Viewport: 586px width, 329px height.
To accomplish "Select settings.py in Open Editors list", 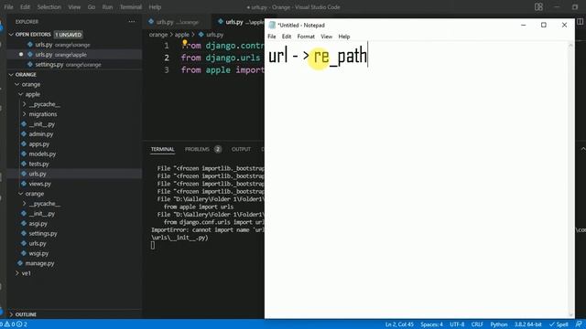I will [68, 65].
